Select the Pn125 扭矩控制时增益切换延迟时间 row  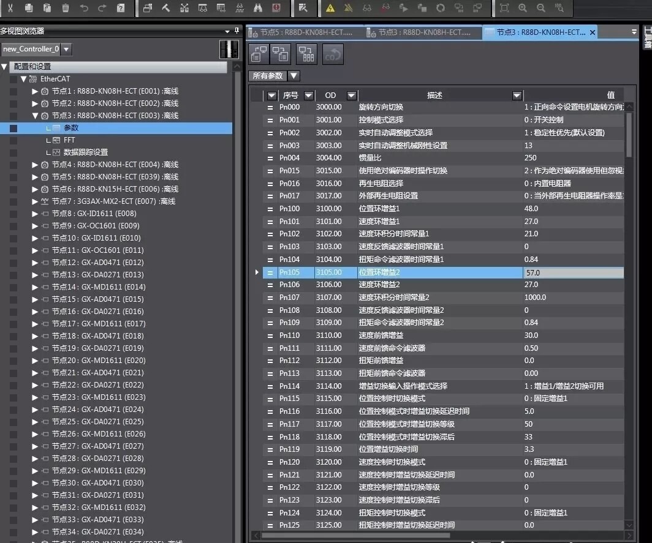tap(443, 525)
